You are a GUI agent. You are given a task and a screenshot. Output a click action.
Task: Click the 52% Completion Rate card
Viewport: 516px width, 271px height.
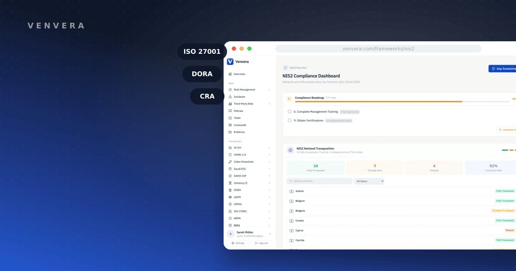(491, 168)
